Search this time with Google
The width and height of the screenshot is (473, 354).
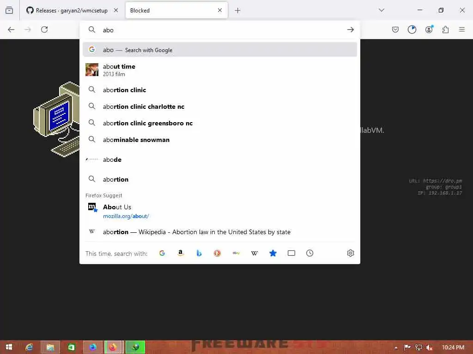point(162,253)
